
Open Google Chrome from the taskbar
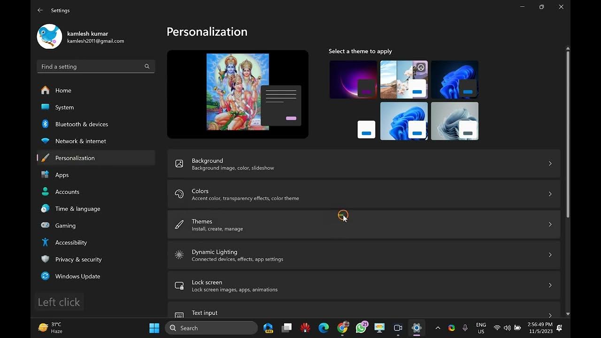343,328
